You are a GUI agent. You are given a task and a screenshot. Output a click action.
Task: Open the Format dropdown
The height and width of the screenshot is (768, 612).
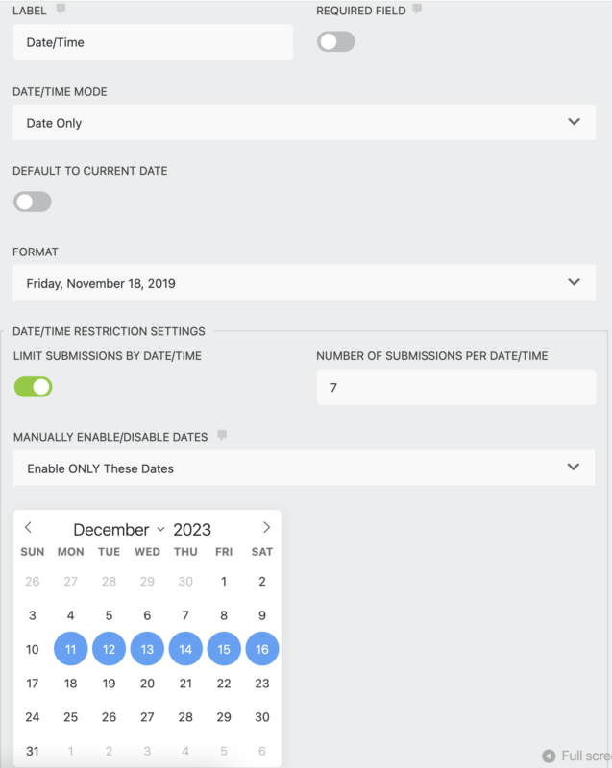pyautogui.click(x=306, y=282)
